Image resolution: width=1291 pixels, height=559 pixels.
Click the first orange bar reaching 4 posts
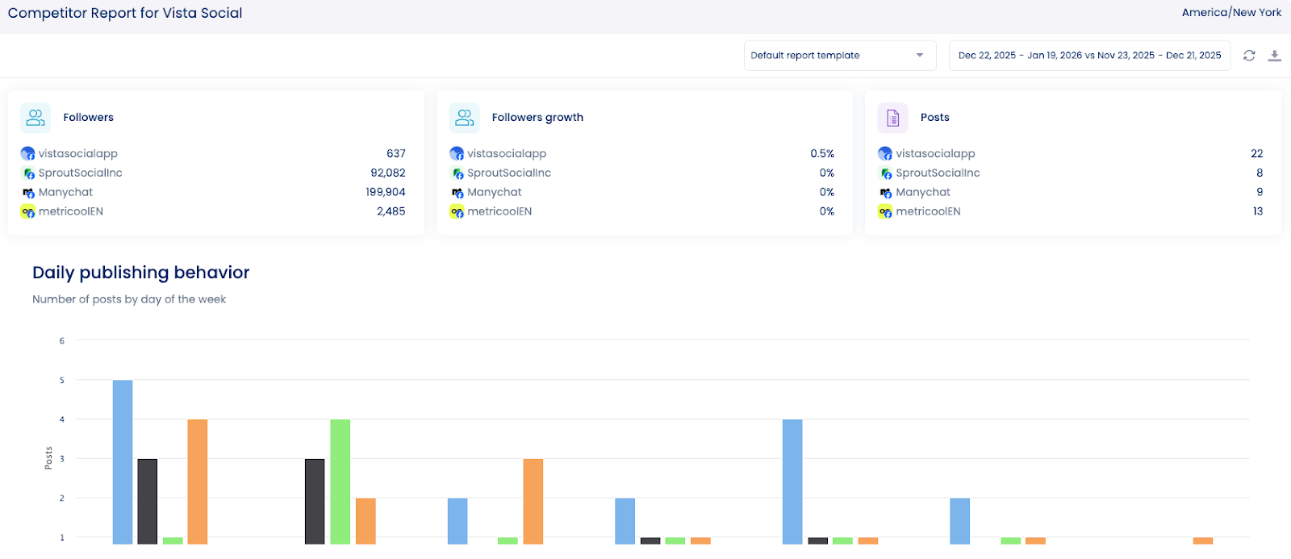pos(198,480)
